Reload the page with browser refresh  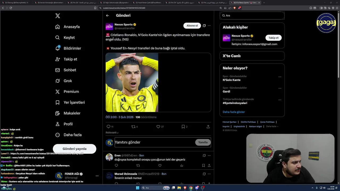pyautogui.click(x=11, y=8)
